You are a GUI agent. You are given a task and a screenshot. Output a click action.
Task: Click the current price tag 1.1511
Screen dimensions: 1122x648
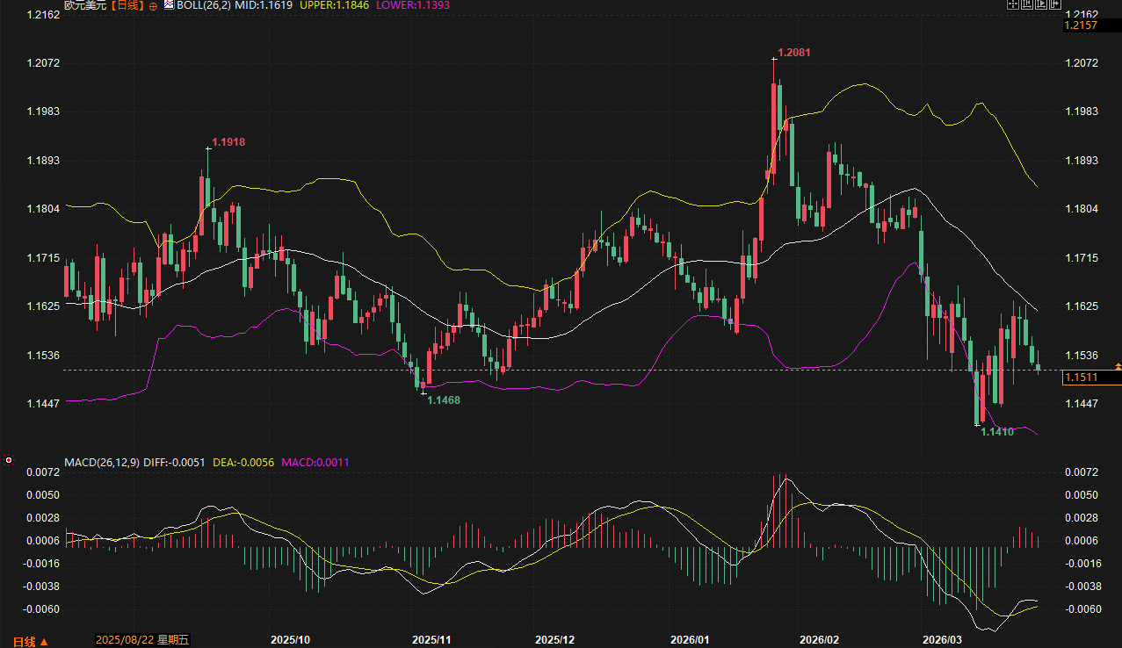point(1091,378)
